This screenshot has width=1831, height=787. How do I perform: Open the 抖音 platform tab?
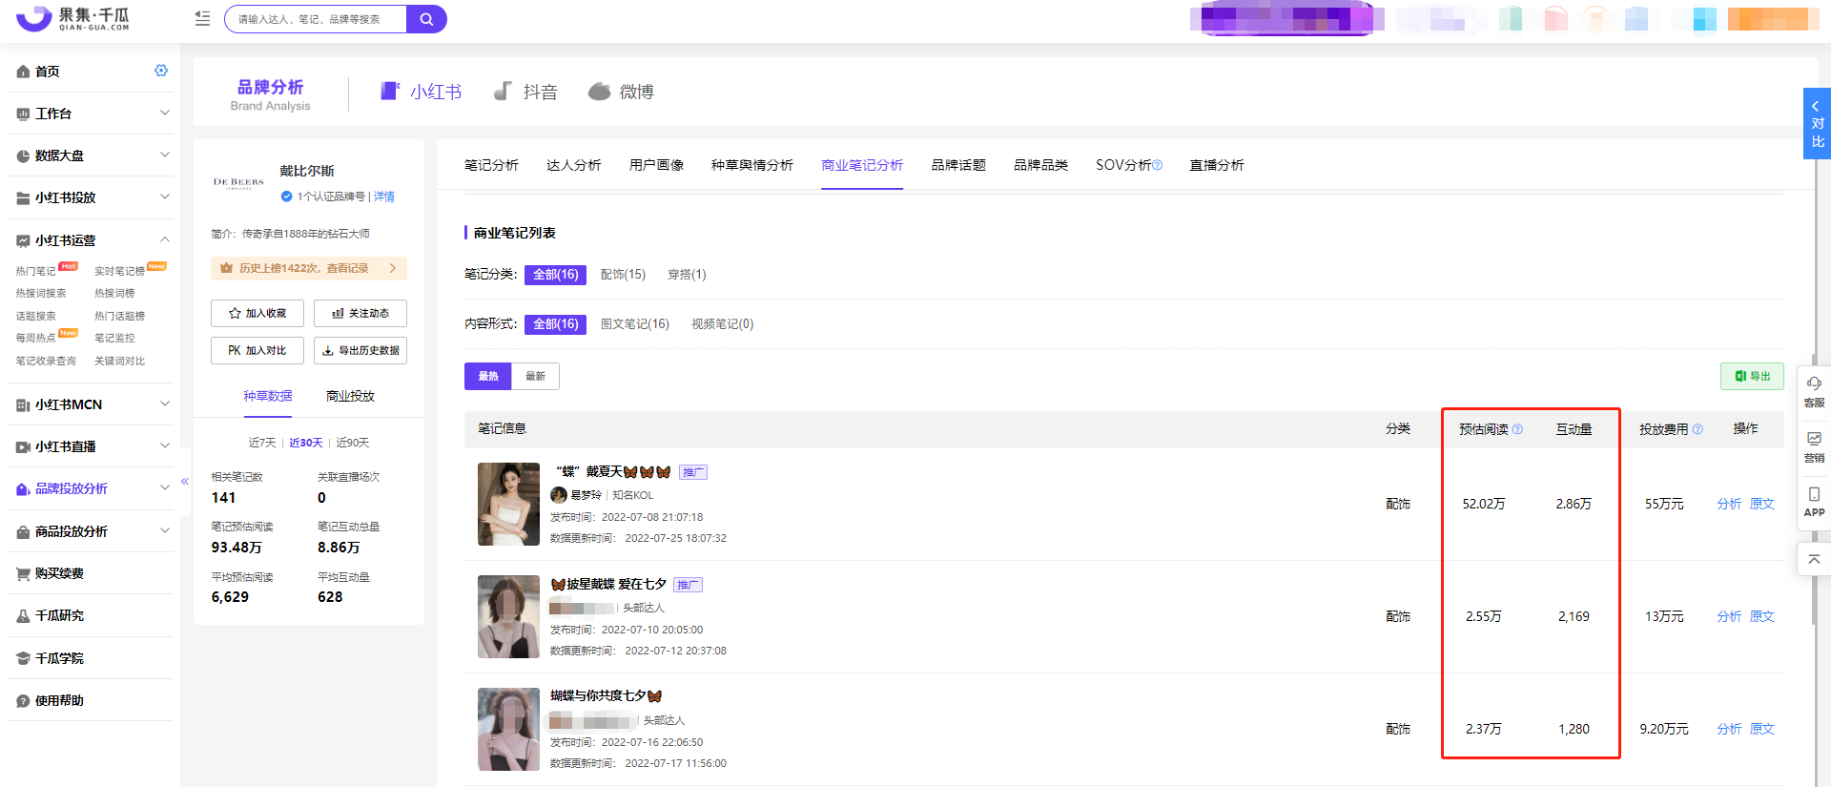point(525,92)
